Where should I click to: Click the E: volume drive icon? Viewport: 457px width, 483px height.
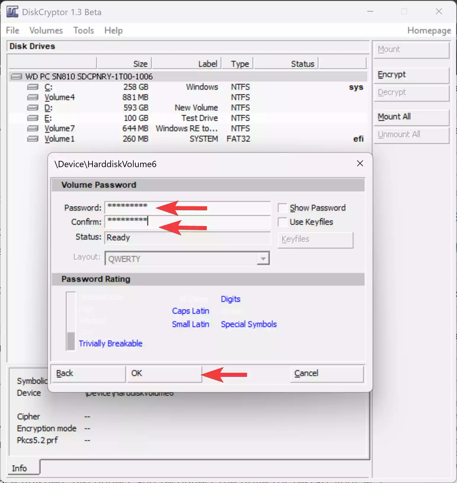(33, 118)
